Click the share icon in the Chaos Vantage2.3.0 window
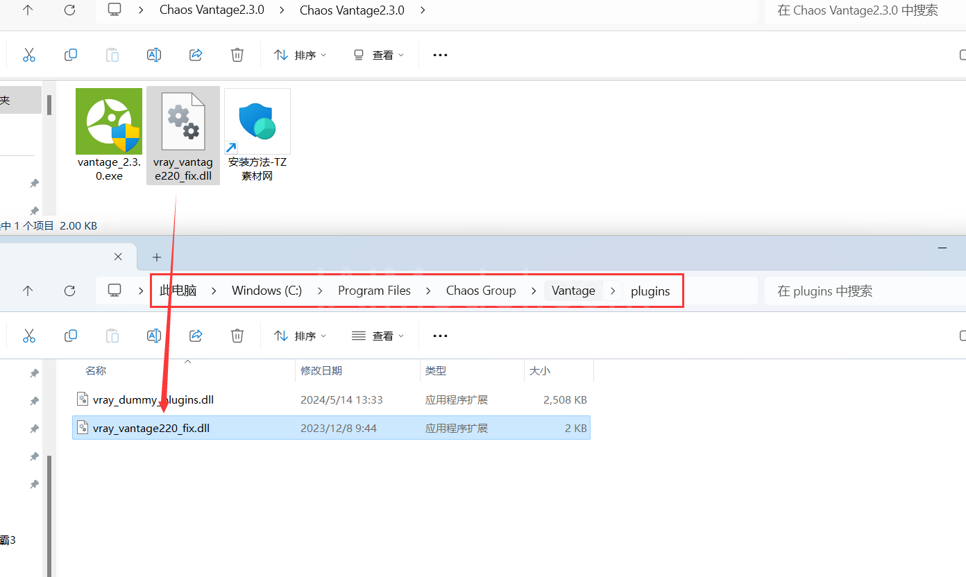The image size is (966, 577). 196,55
